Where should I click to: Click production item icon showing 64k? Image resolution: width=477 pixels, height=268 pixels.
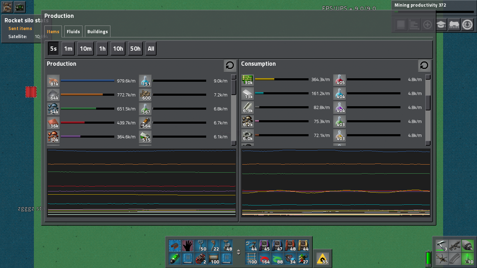(x=53, y=95)
